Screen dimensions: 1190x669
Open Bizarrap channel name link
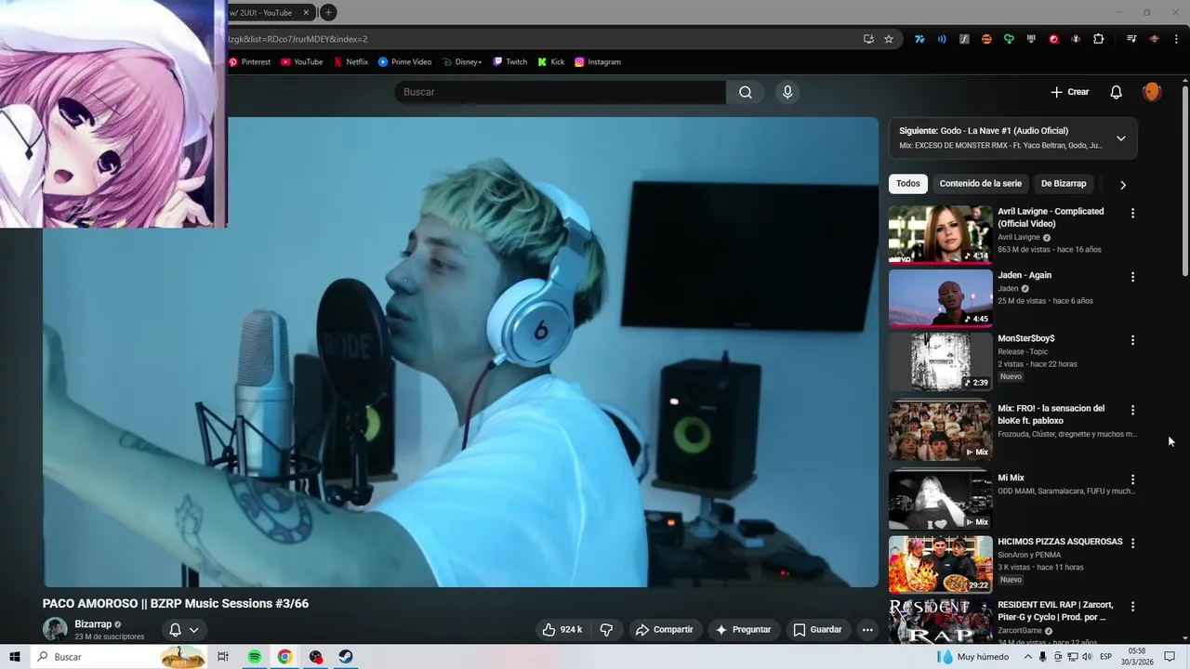93,624
